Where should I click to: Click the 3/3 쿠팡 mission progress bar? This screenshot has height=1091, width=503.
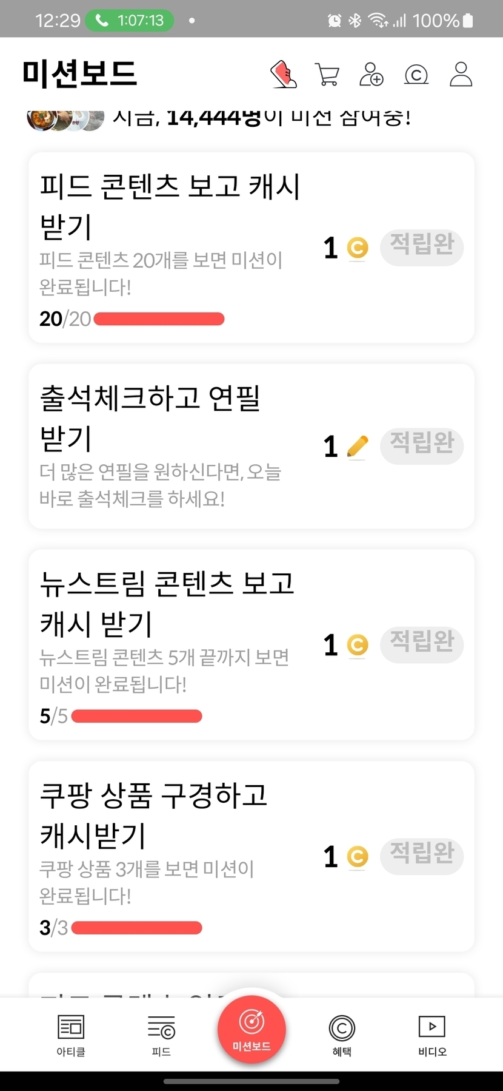137,928
